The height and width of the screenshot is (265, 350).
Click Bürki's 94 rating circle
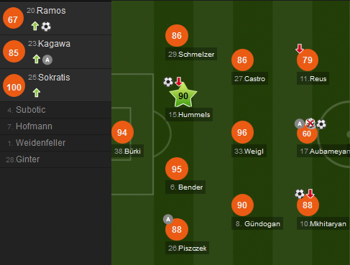(122, 132)
